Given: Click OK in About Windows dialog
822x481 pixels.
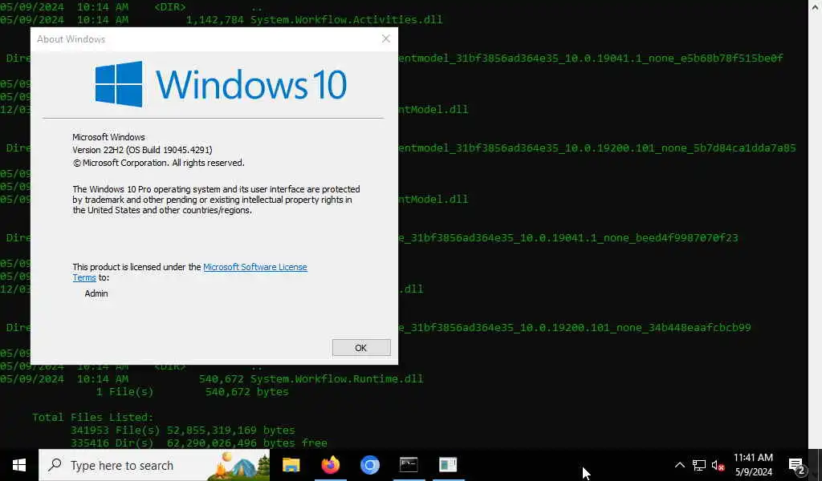Looking at the screenshot, I should coord(361,348).
